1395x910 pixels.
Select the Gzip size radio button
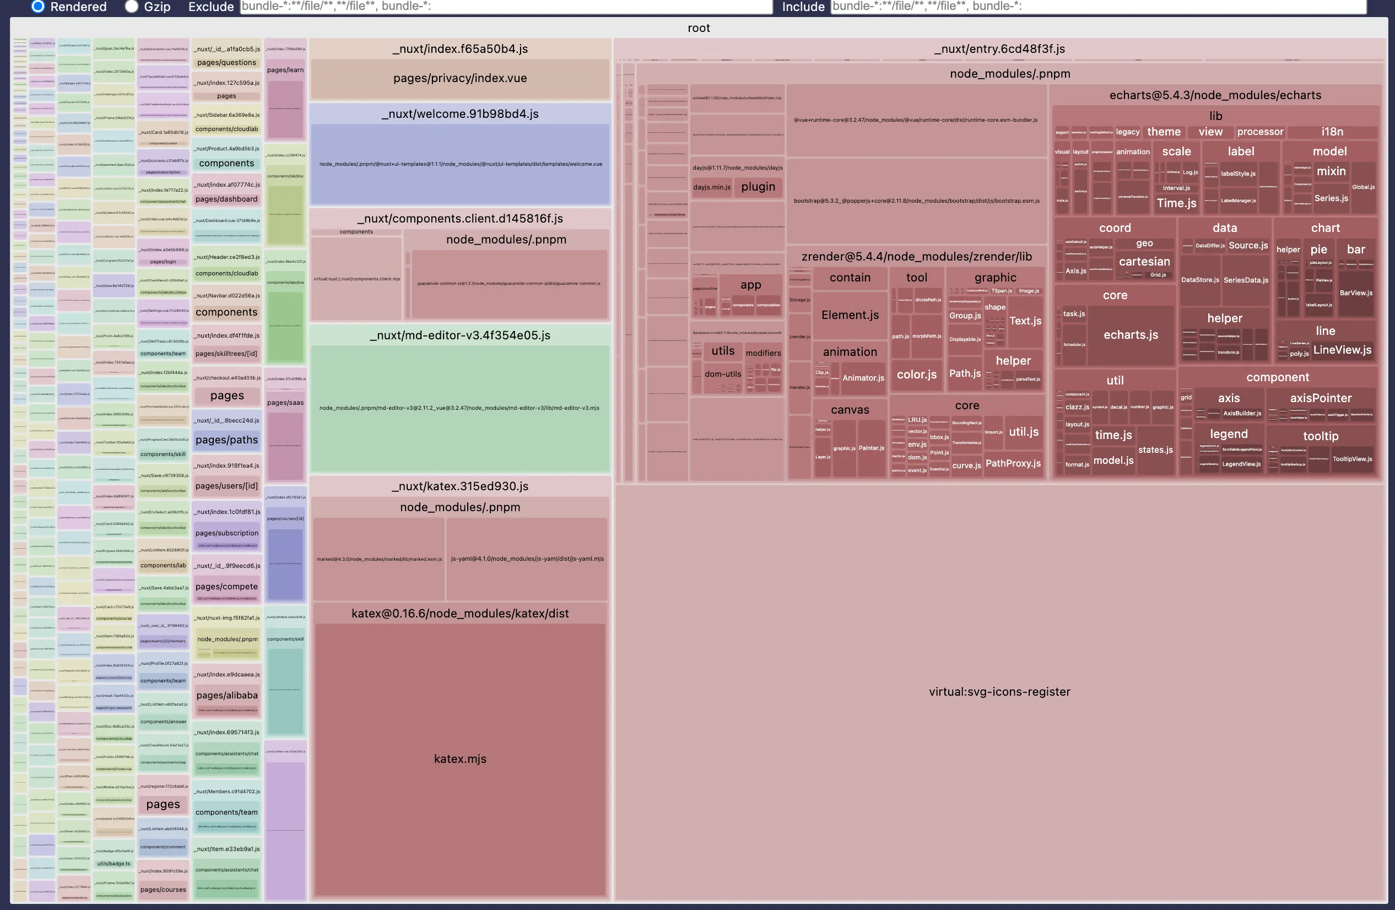click(132, 7)
